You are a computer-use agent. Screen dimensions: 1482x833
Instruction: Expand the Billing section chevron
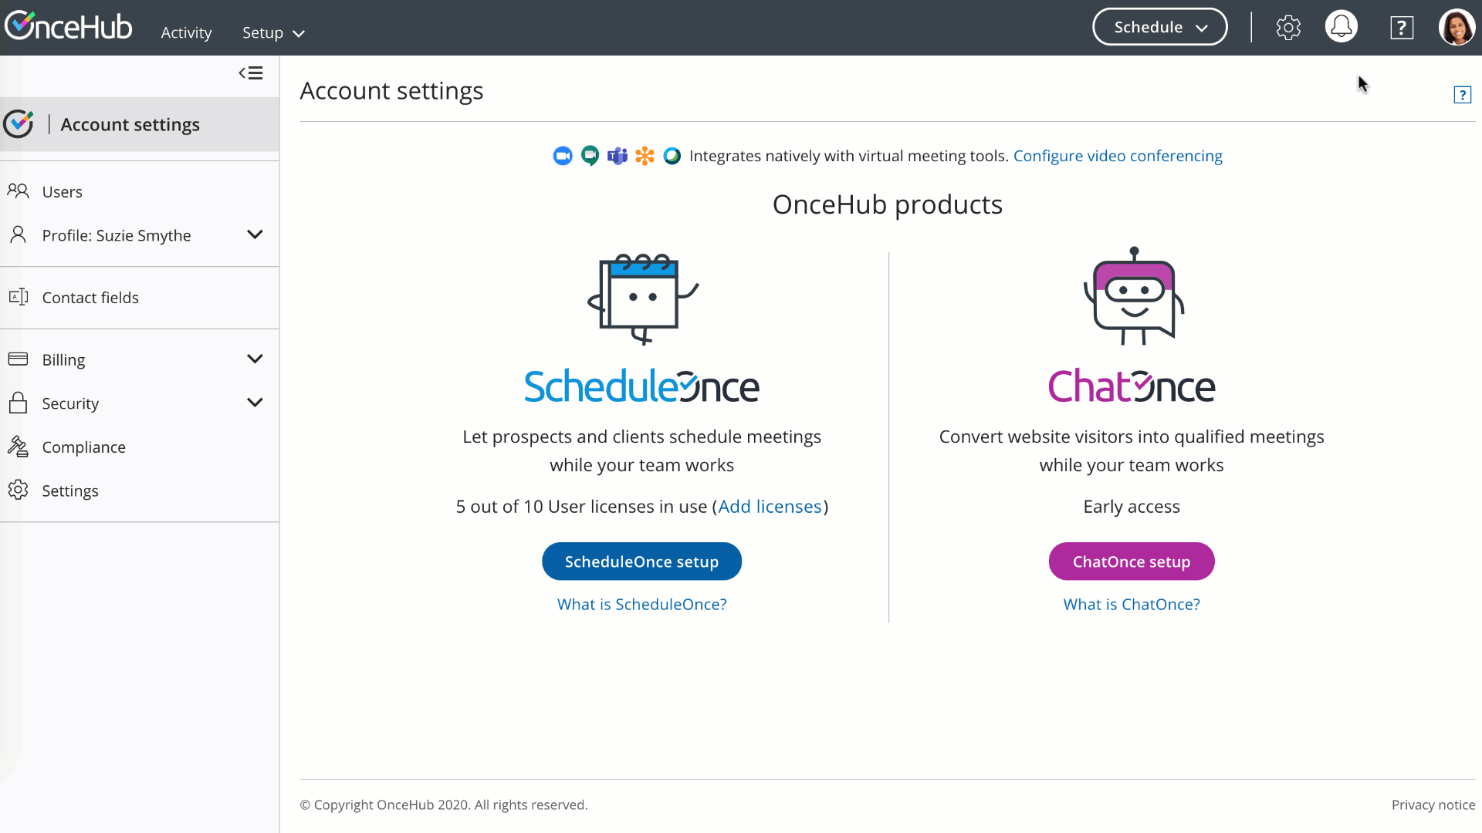click(255, 359)
